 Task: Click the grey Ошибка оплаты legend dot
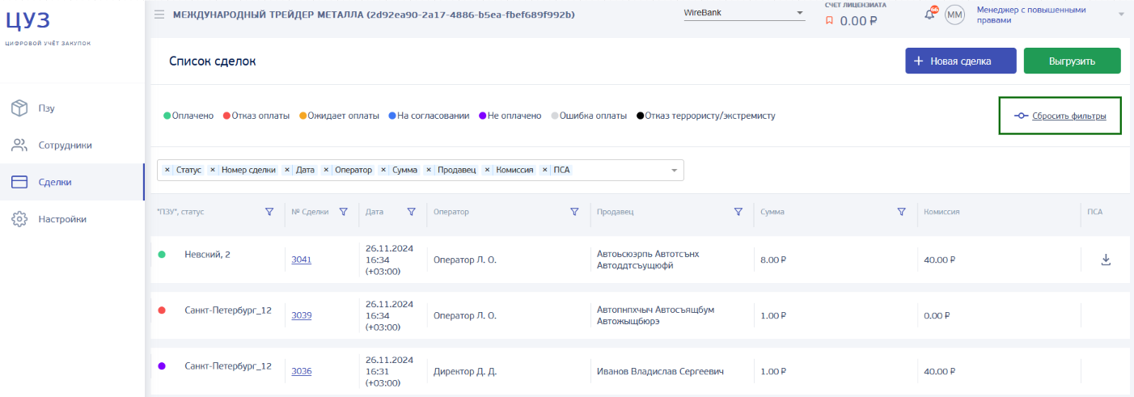(554, 116)
